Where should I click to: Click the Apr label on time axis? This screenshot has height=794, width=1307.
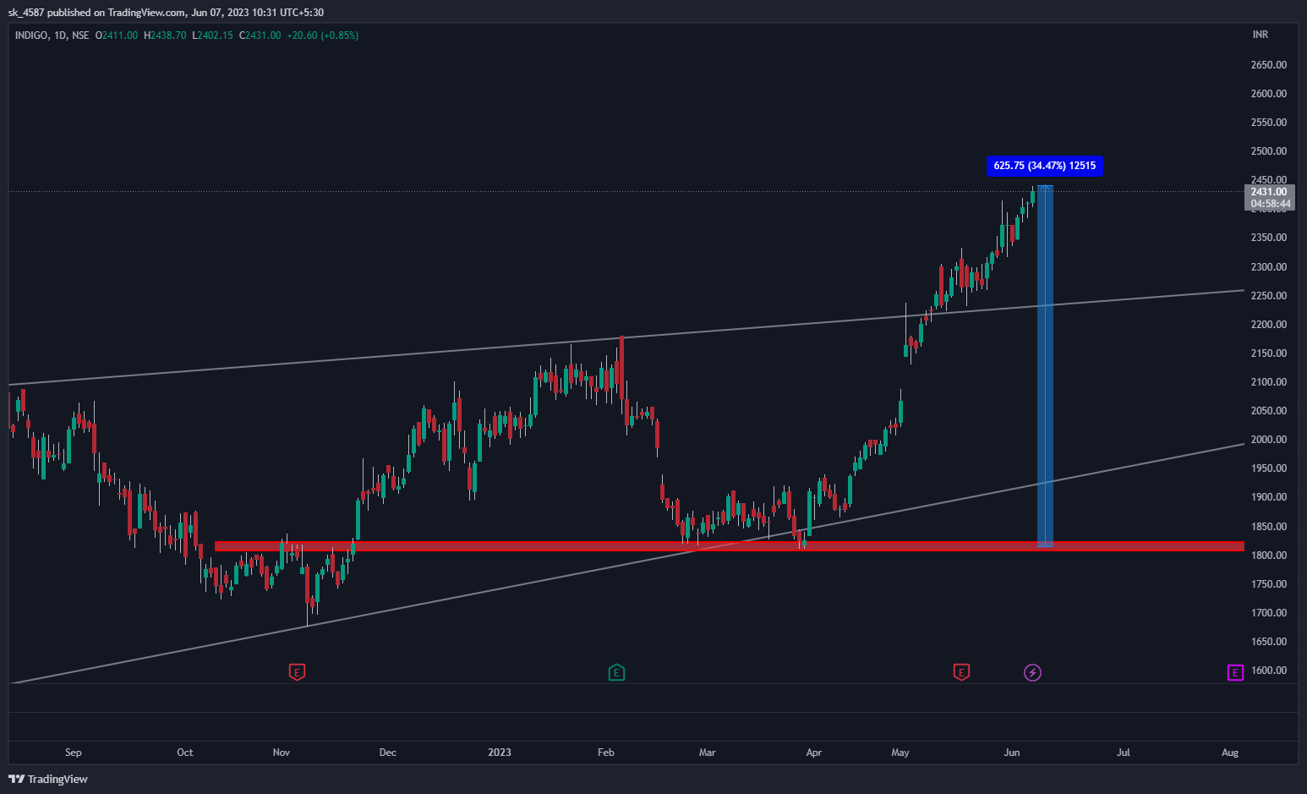[814, 753]
